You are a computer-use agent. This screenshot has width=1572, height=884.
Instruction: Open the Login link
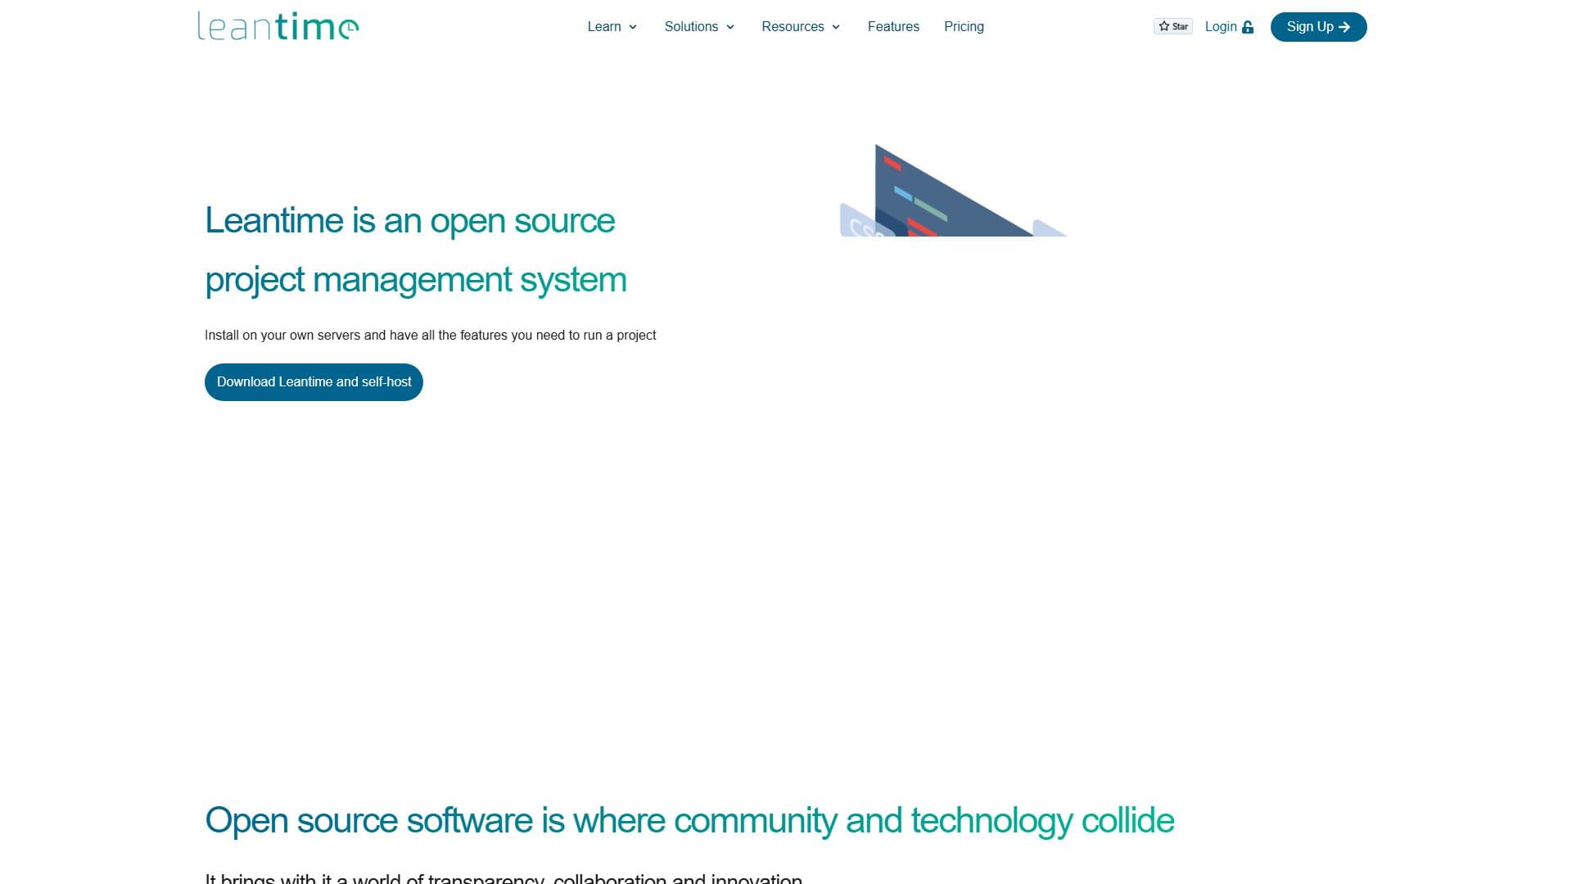point(1229,27)
